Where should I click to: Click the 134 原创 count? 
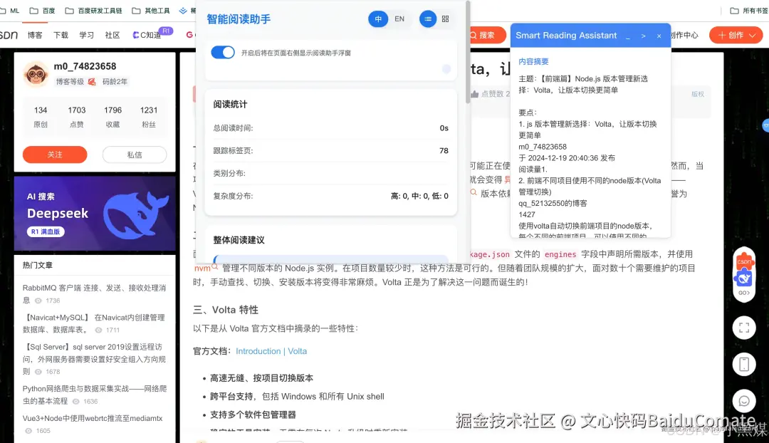(x=41, y=117)
